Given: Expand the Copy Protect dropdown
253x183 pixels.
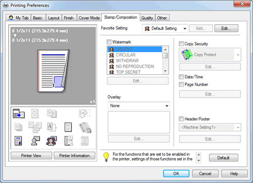Looking at the screenshot, I should pos(210,55).
